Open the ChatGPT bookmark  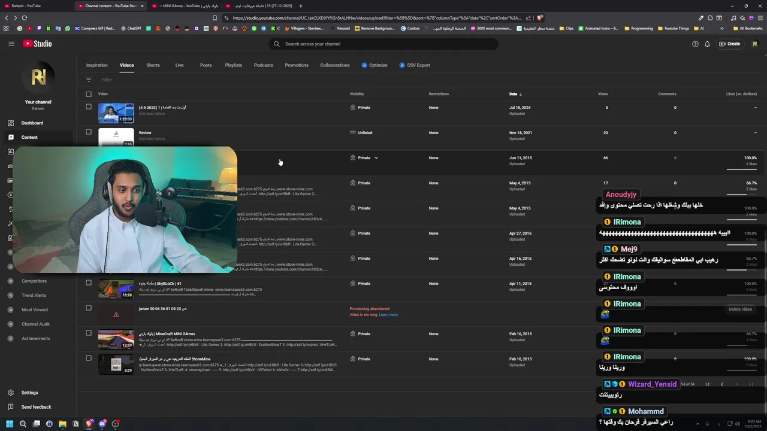point(131,28)
